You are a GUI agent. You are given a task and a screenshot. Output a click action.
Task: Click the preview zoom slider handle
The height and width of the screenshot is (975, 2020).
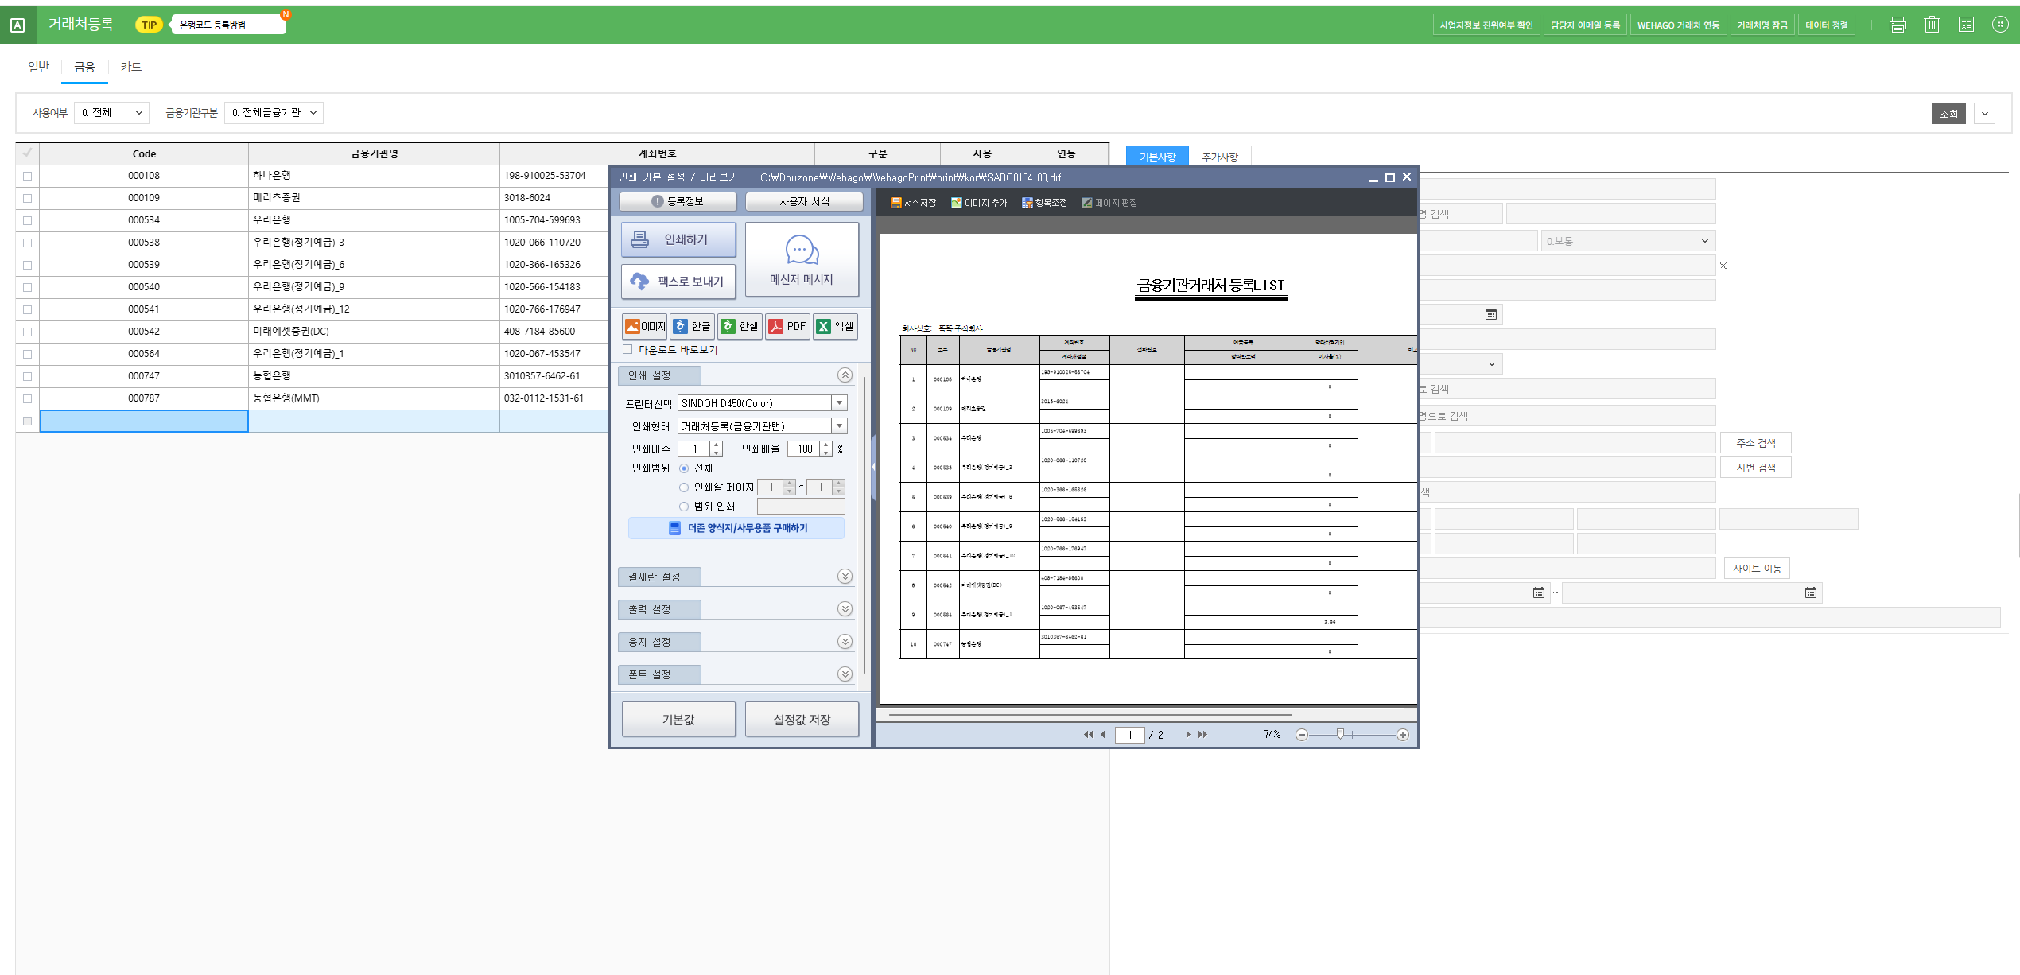coord(1340,734)
